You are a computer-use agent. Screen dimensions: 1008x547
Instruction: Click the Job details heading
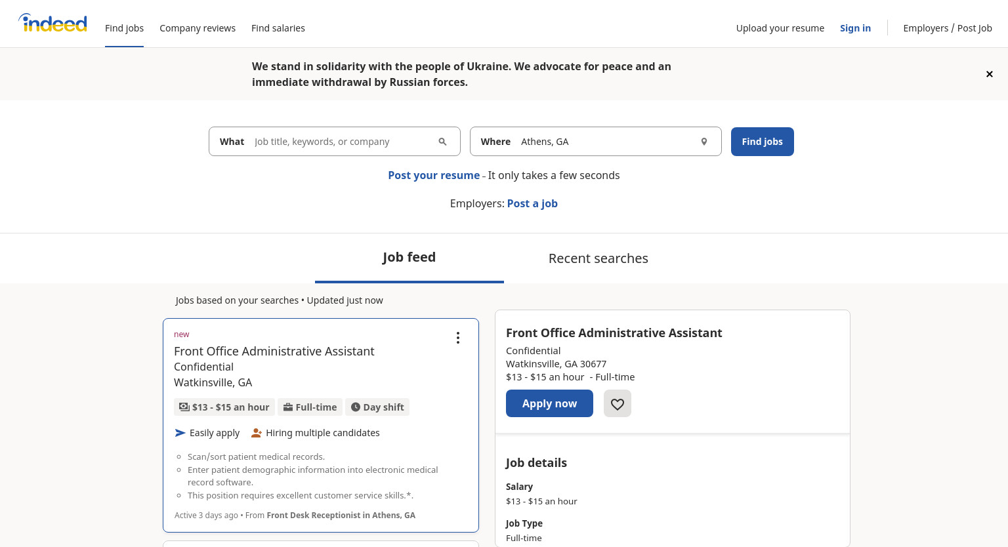tap(536, 462)
